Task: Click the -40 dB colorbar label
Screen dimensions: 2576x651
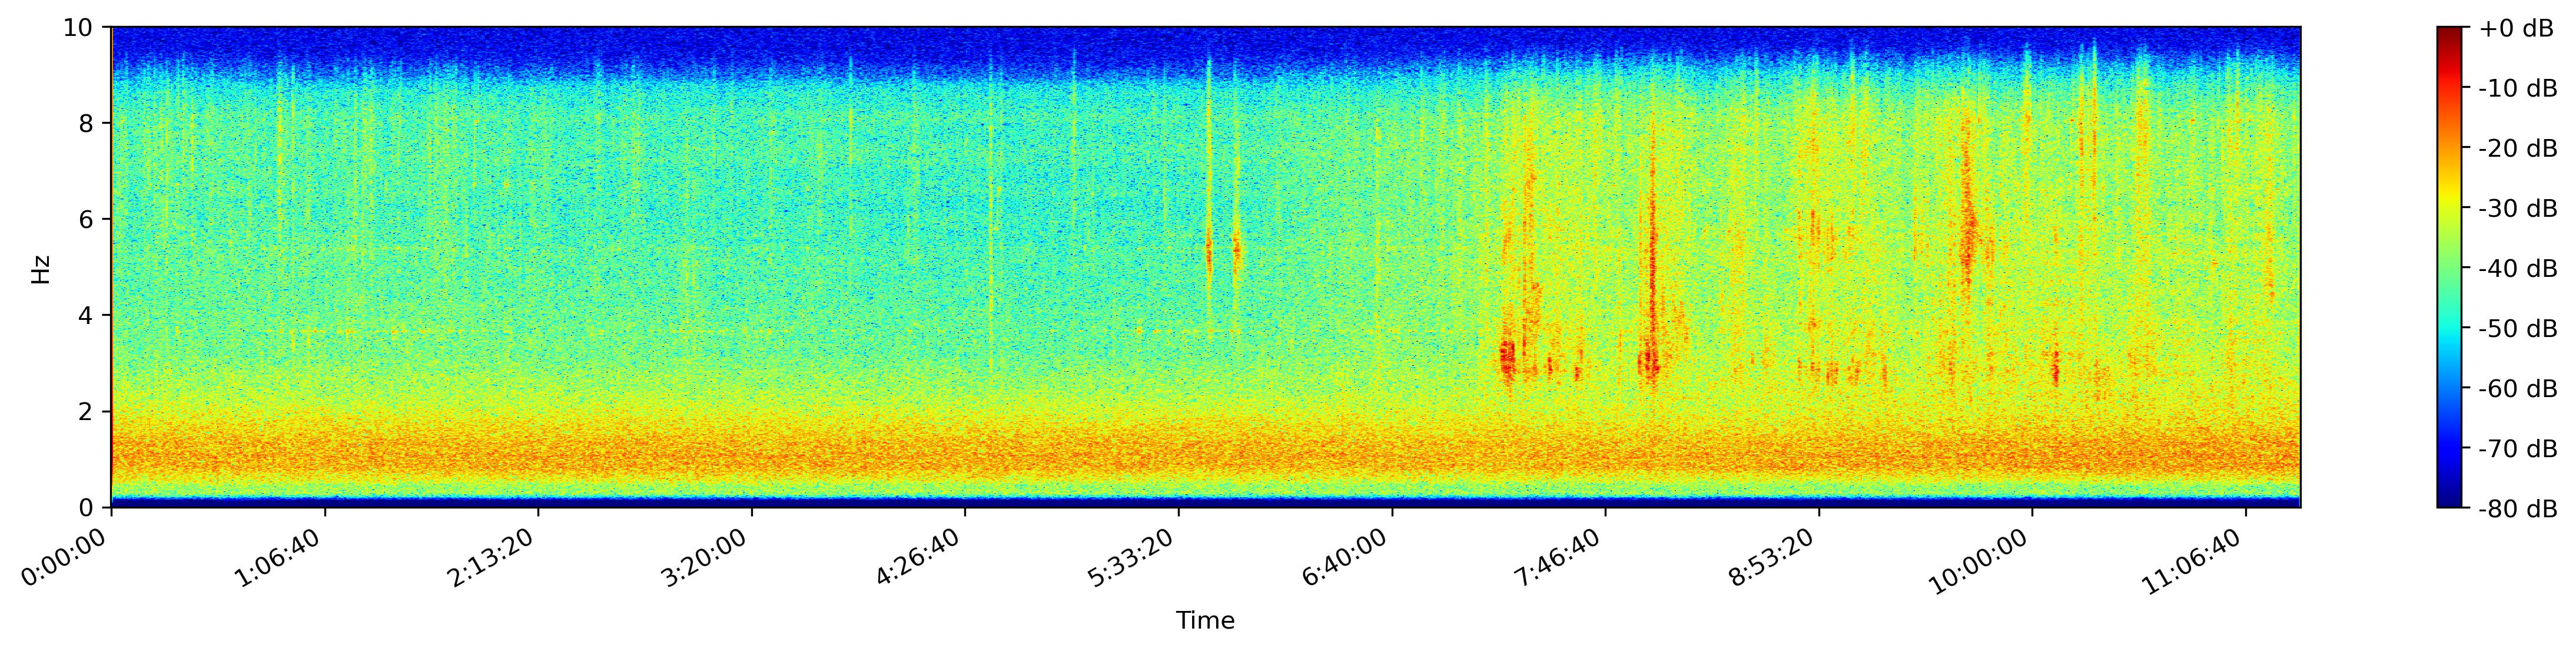Action: point(2518,269)
